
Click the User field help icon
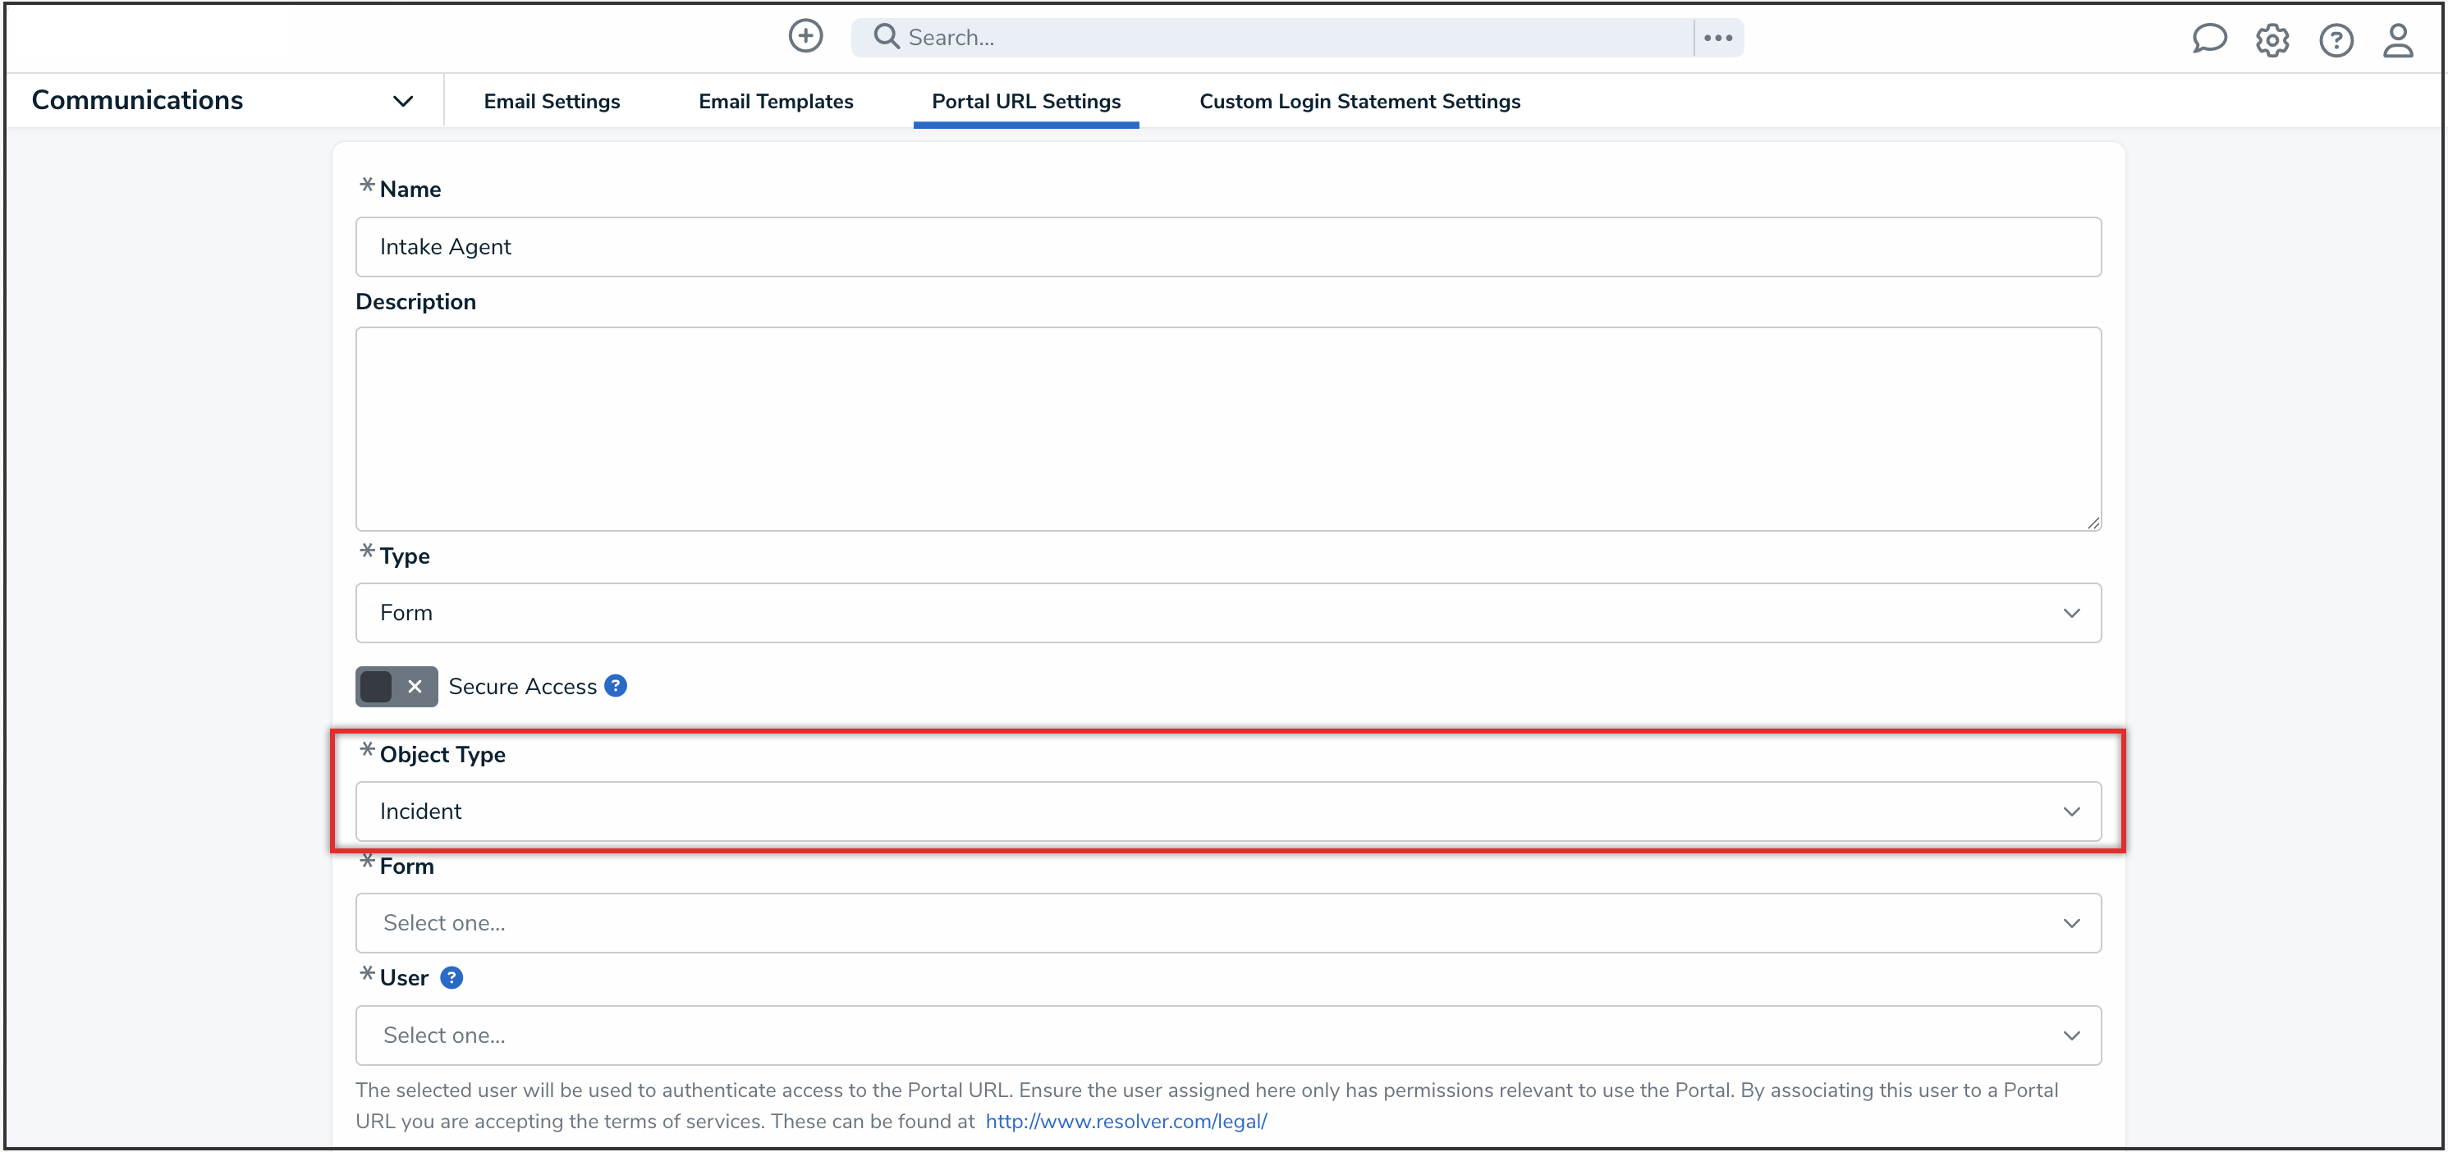452,977
